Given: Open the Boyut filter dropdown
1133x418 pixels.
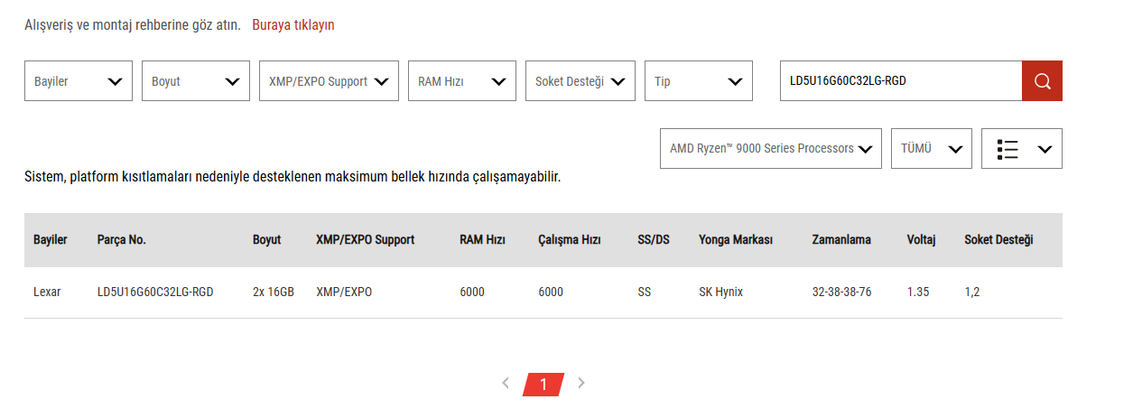Looking at the screenshot, I should click(x=196, y=81).
